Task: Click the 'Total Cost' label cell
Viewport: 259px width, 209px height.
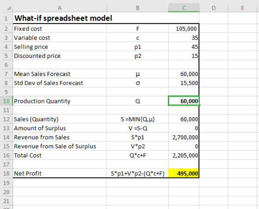Action: [x=60, y=155]
